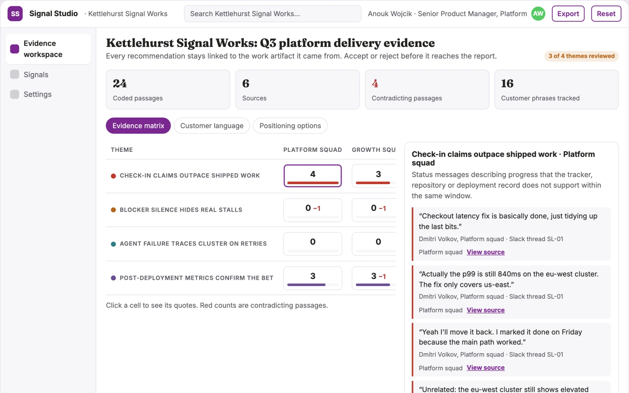Click the 'Post-deployment metrics confirm the bet' label
The height and width of the screenshot is (393, 629).
[x=197, y=278]
